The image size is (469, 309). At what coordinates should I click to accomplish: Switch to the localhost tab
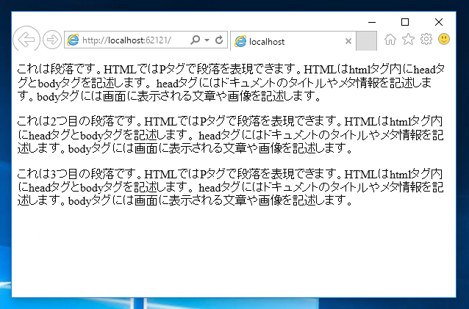(x=293, y=41)
